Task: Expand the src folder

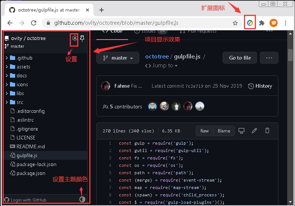Action: coord(7,102)
